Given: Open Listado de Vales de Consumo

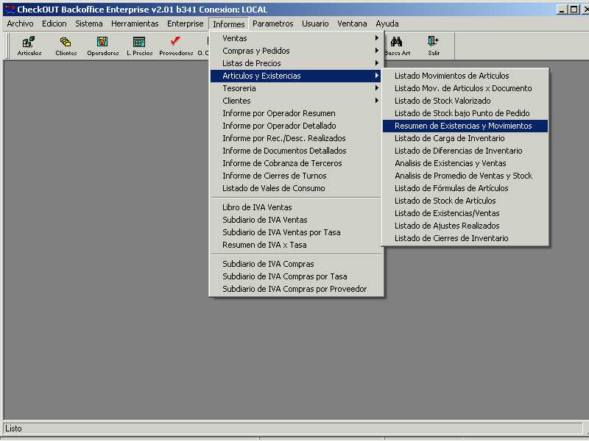Looking at the screenshot, I should point(295,188).
